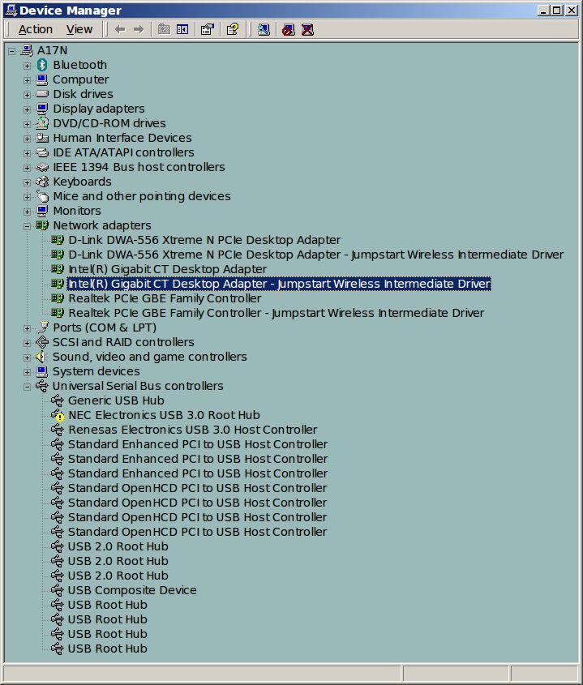Select the IDE ATA/ATAPI controllers label

pos(124,152)
